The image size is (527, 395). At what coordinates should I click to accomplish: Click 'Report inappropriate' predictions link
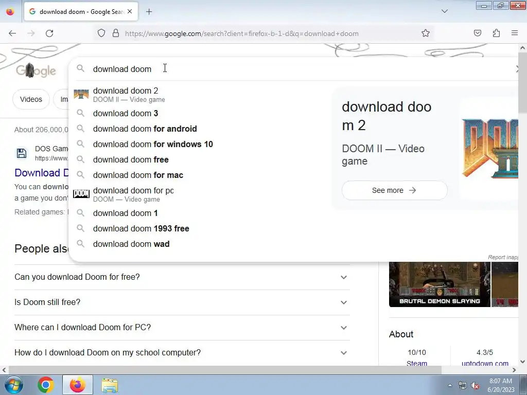(503, 257)
